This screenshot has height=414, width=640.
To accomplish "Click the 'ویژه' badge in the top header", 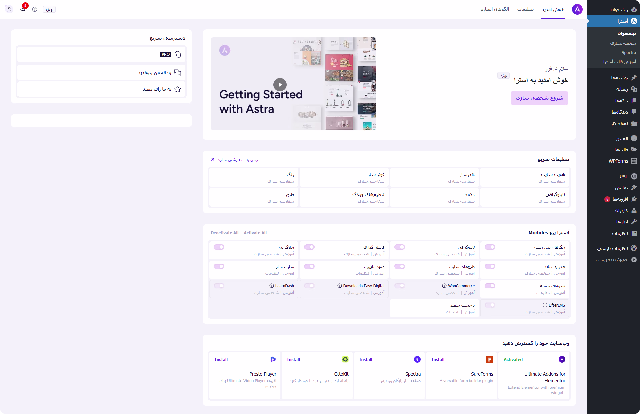I will pyautogui.click(x=49, y=9).
